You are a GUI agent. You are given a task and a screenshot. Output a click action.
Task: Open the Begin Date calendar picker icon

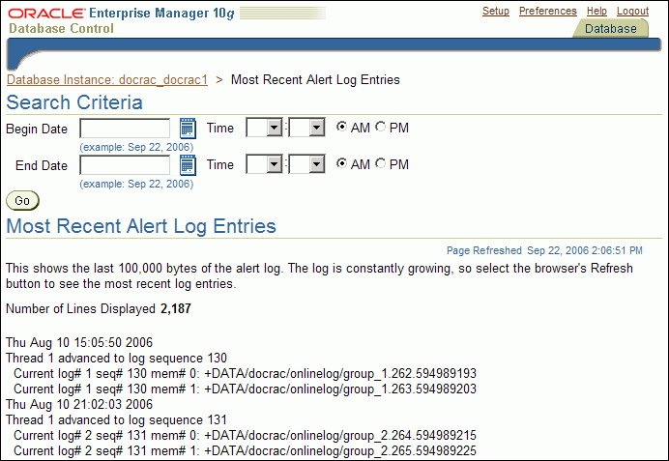pyautogui.click(x=188, y=129)
